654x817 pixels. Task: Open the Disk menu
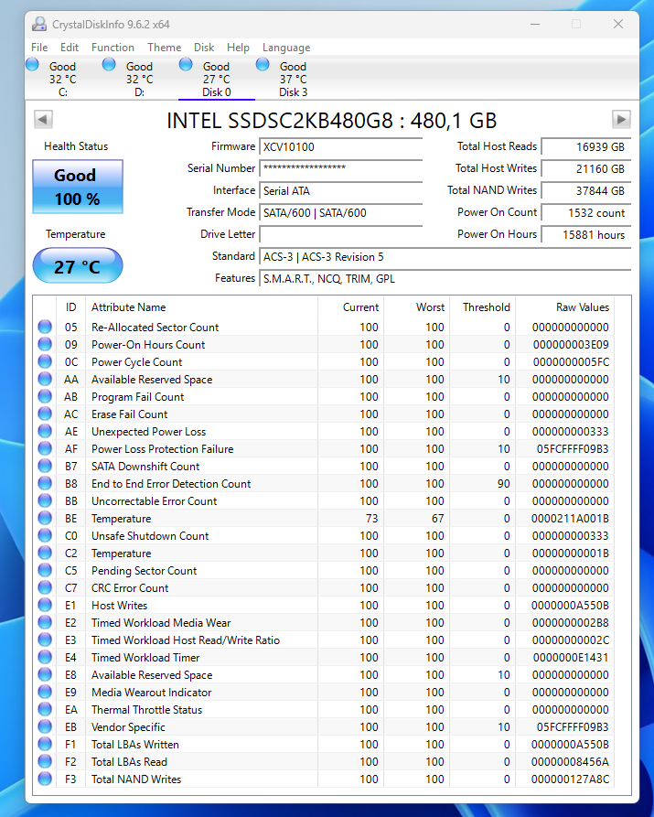point(204,48)
